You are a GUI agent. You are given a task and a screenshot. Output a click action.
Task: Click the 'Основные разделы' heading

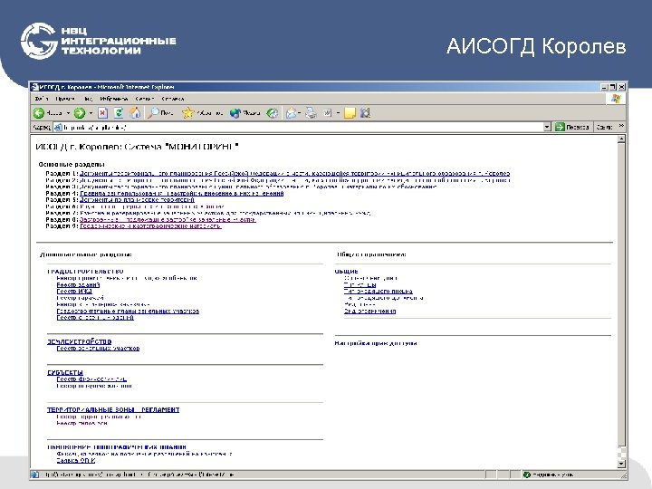(x=72, y=164)
